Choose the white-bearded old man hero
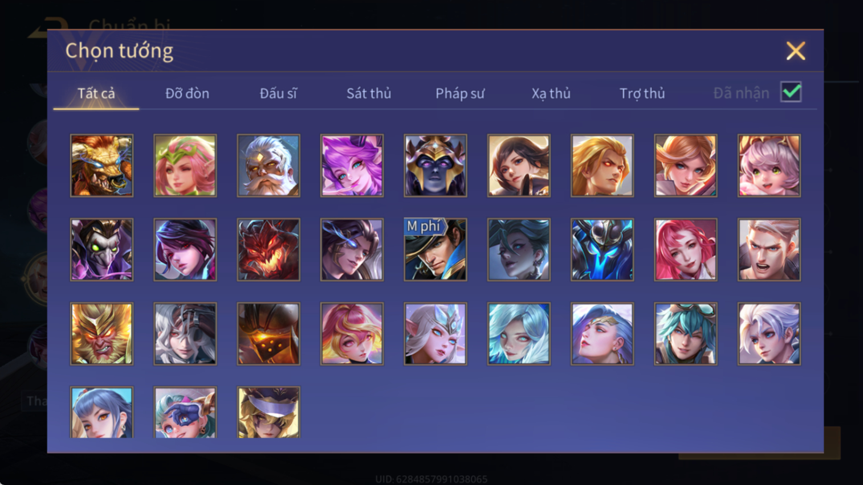 pyautogui.click(x=268, y=166)
